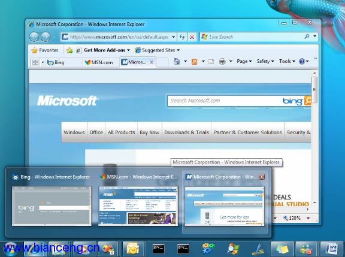
Task: Open the 120% zoom level dropdown arrow
Action: (308, 218)
